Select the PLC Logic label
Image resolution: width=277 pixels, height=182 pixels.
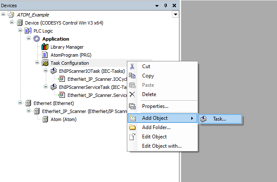(43, 31)
